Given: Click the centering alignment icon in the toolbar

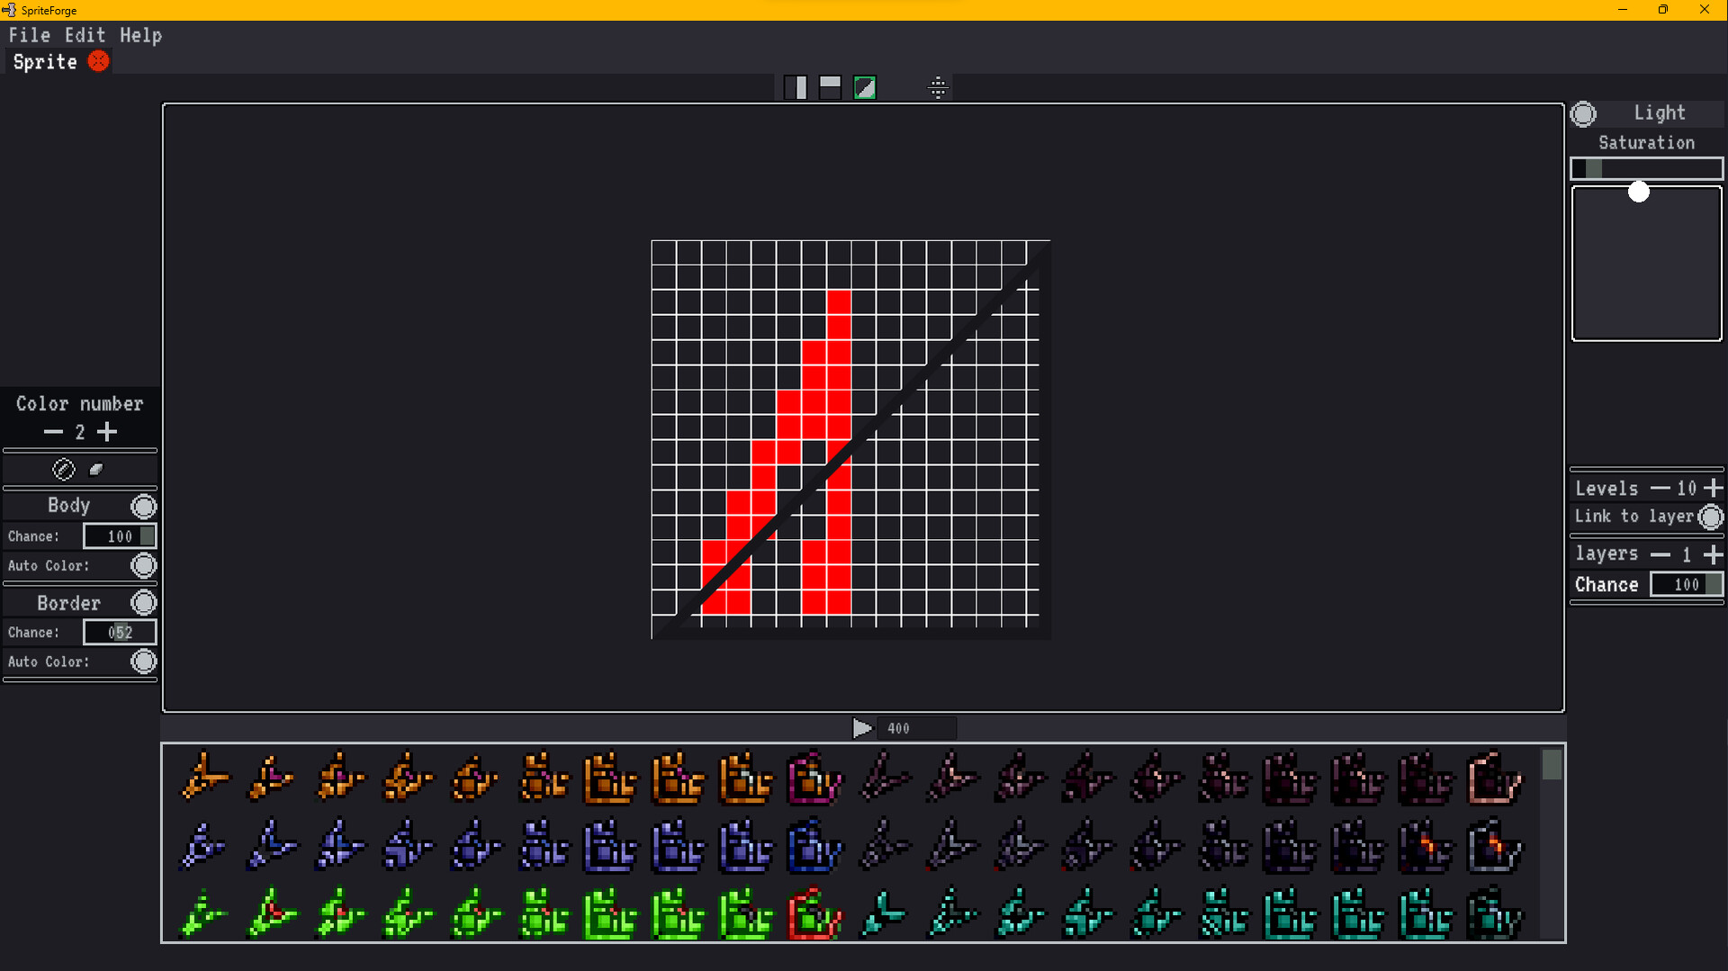Looking at the screenshot, I should (x=939, y=87).
